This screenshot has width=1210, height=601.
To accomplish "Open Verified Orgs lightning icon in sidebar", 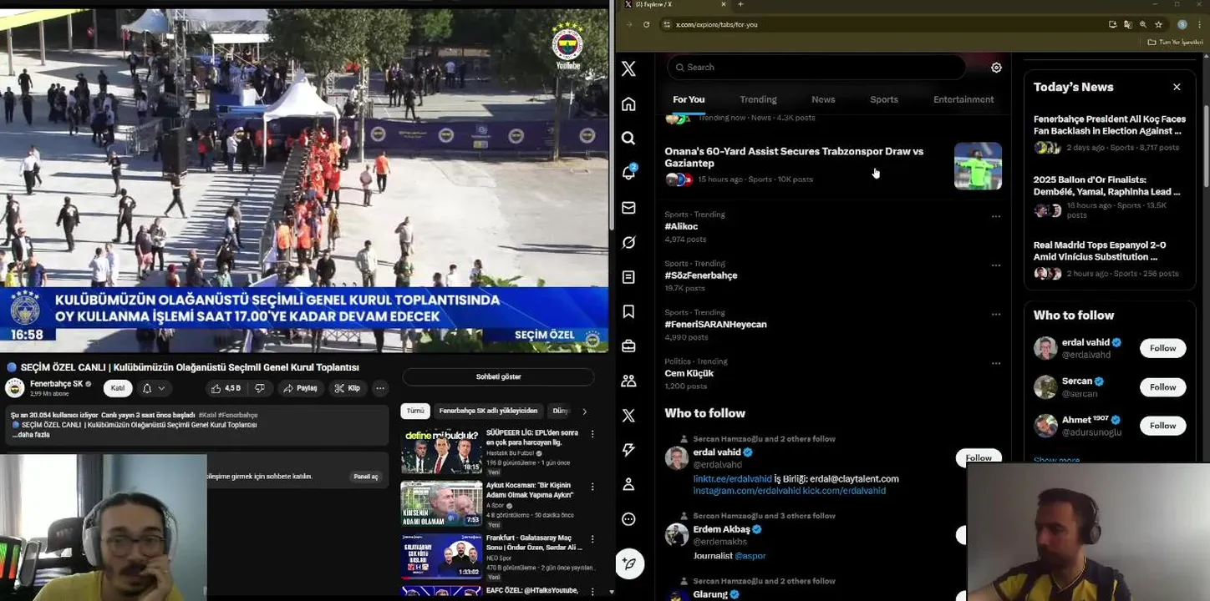I will pyautogui.click(x=628, y=450).
